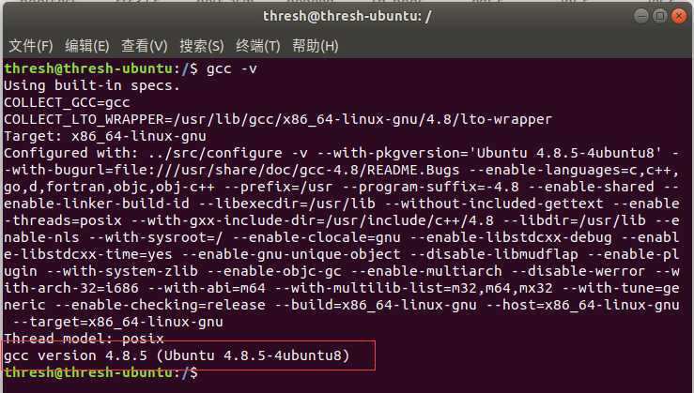Close the terminal with the orange X button
Viewport: 694px width, 393px height.
click(679, 16)
